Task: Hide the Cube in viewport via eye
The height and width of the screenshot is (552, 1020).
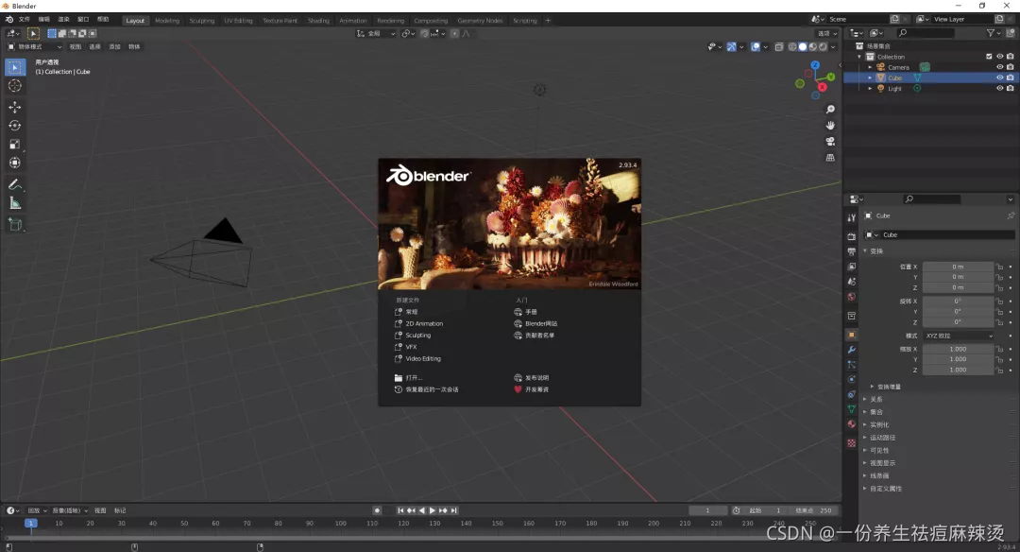Action: 1000,78
